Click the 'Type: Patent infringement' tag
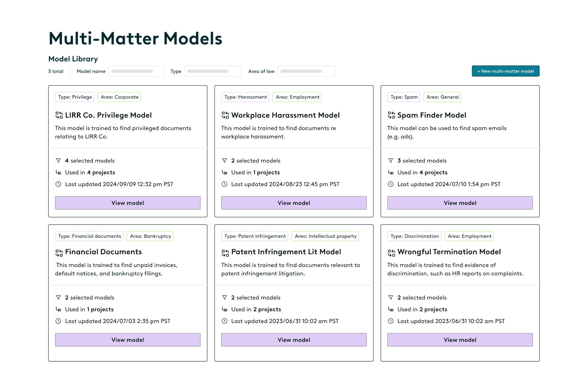 255,236
